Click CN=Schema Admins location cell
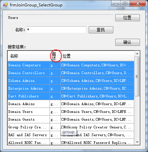148x152 pixels. 97,81
